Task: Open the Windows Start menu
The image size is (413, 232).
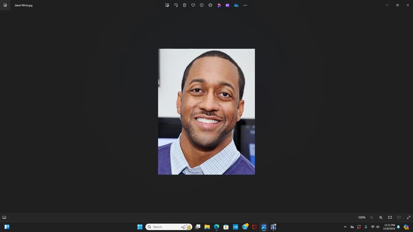Action: [140, 227]
